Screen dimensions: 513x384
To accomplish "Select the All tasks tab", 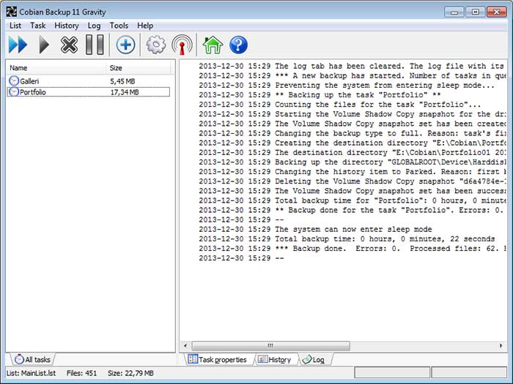I will [x=32, y=360].
